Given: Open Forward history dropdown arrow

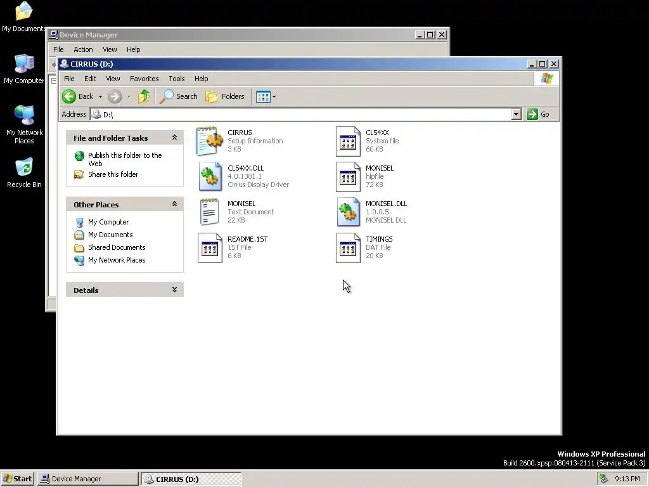Looking at the screenshot, I should pos(129,96).
